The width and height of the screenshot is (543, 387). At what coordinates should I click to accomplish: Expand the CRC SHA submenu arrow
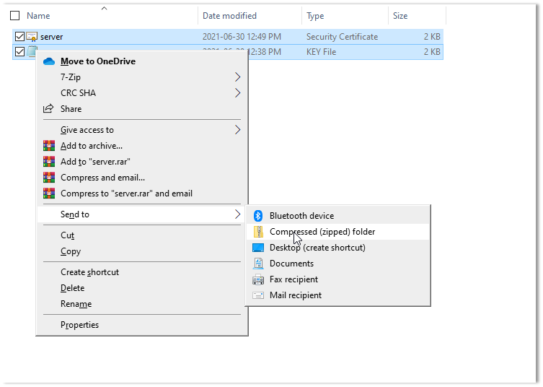[x=238, y=93]
